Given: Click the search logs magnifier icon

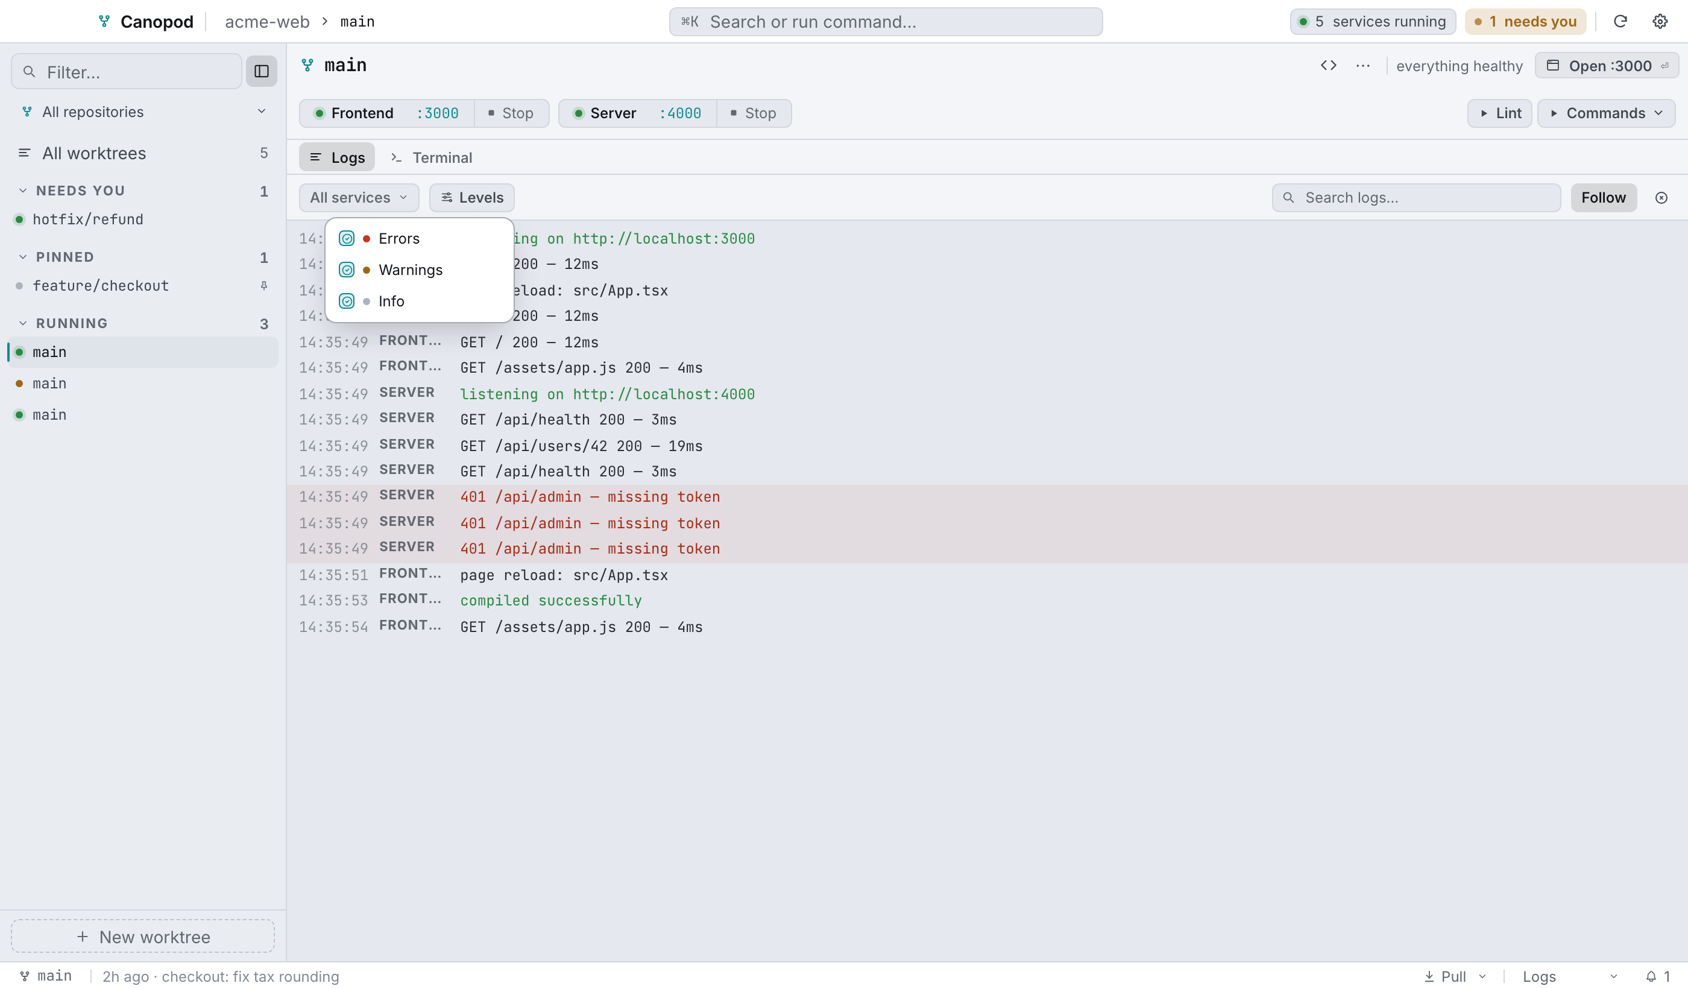Looking at the screenshot, I should [x=1288, y=198].
